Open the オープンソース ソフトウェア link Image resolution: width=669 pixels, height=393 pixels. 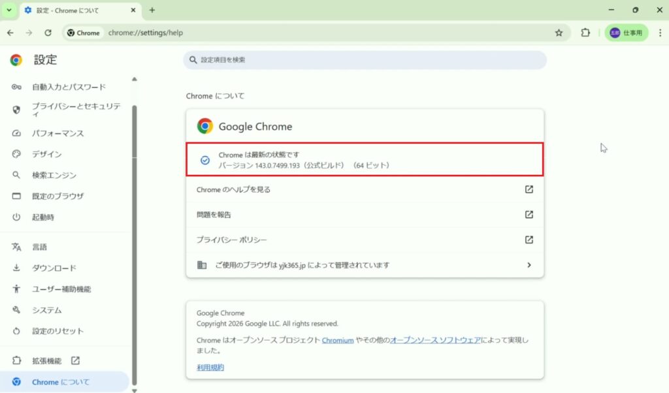coord(435,340)
